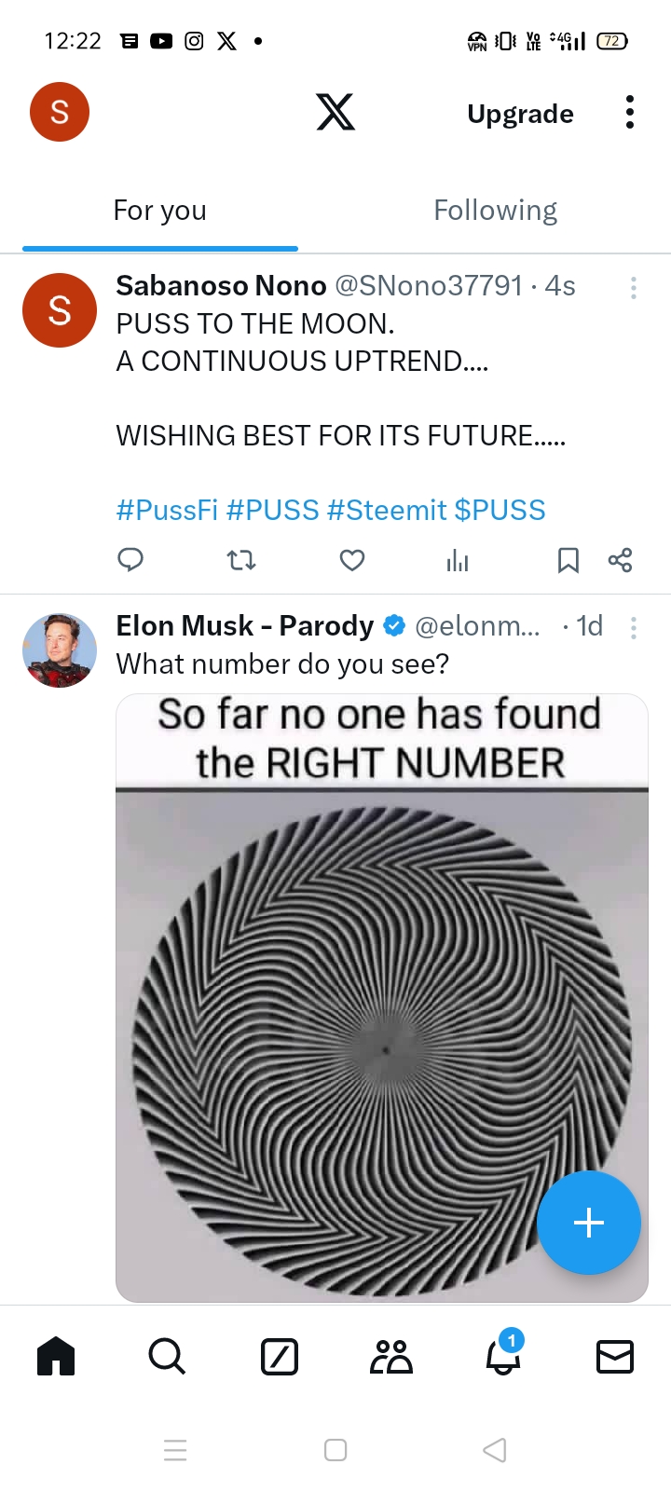This screenshot has width=671, height=1491.
Task: Like Sabanoso Nono's post with heart
Action: [352, 560]
